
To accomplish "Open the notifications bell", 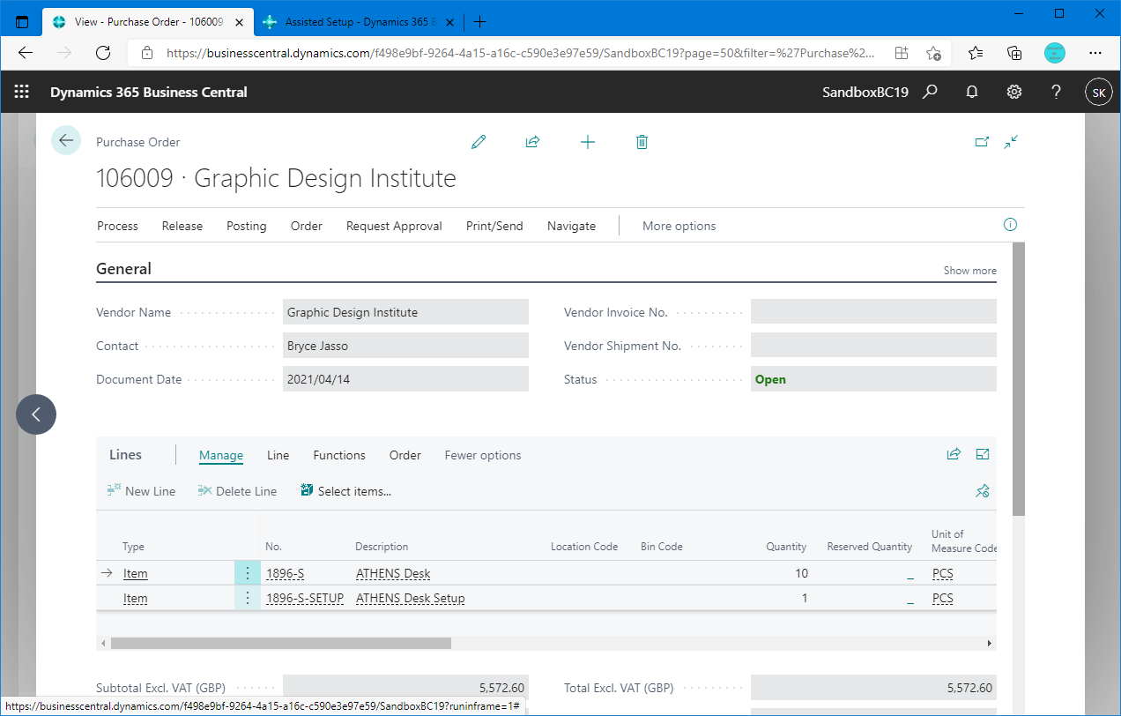I will [x=972, y=91].
